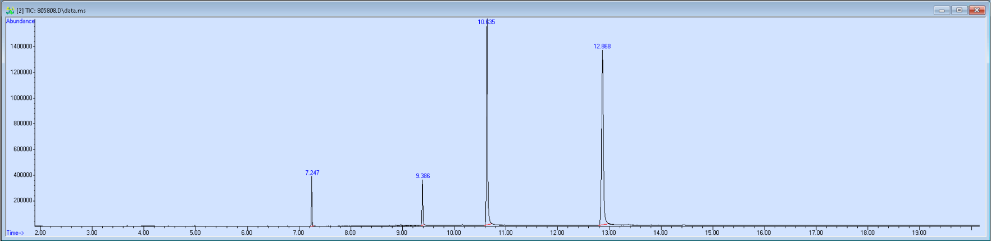The image size is (991, 241).
Task: Minimize the TIC chromatogram window
Action: point(942,10)
